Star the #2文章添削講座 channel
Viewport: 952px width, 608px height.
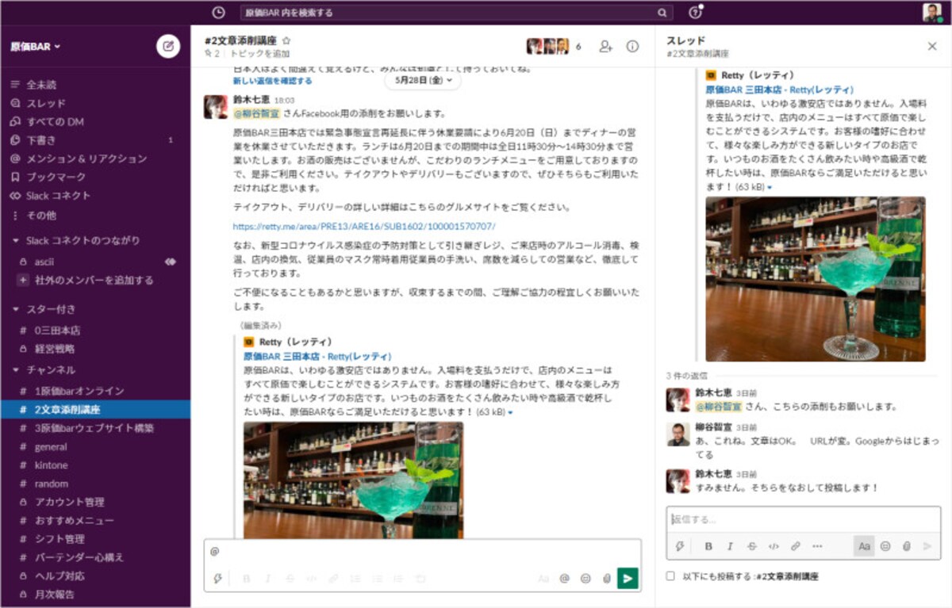click(x=286, y=40)
